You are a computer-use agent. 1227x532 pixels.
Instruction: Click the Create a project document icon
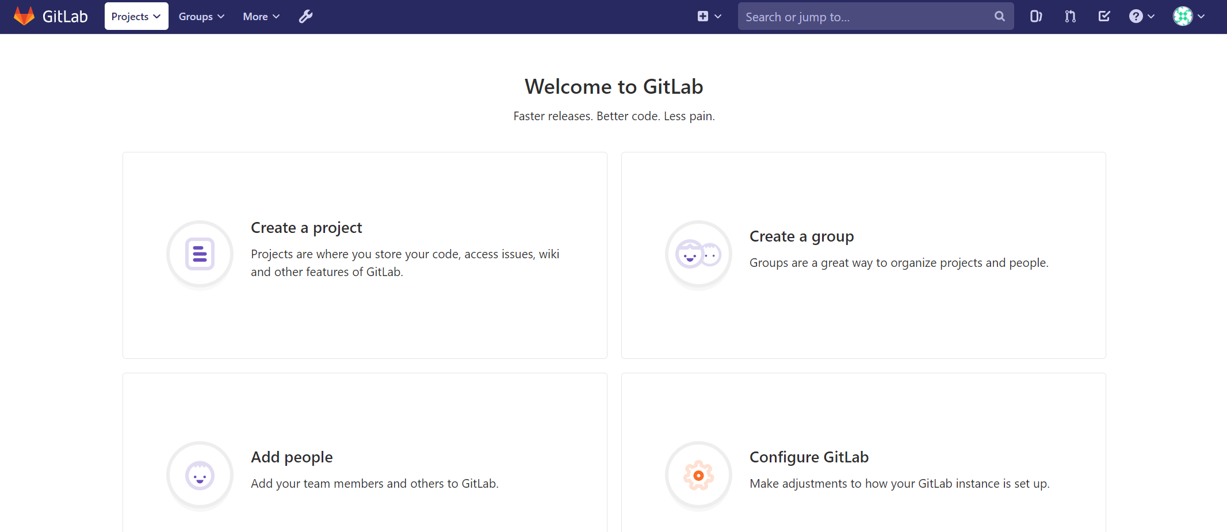(200, 254)
